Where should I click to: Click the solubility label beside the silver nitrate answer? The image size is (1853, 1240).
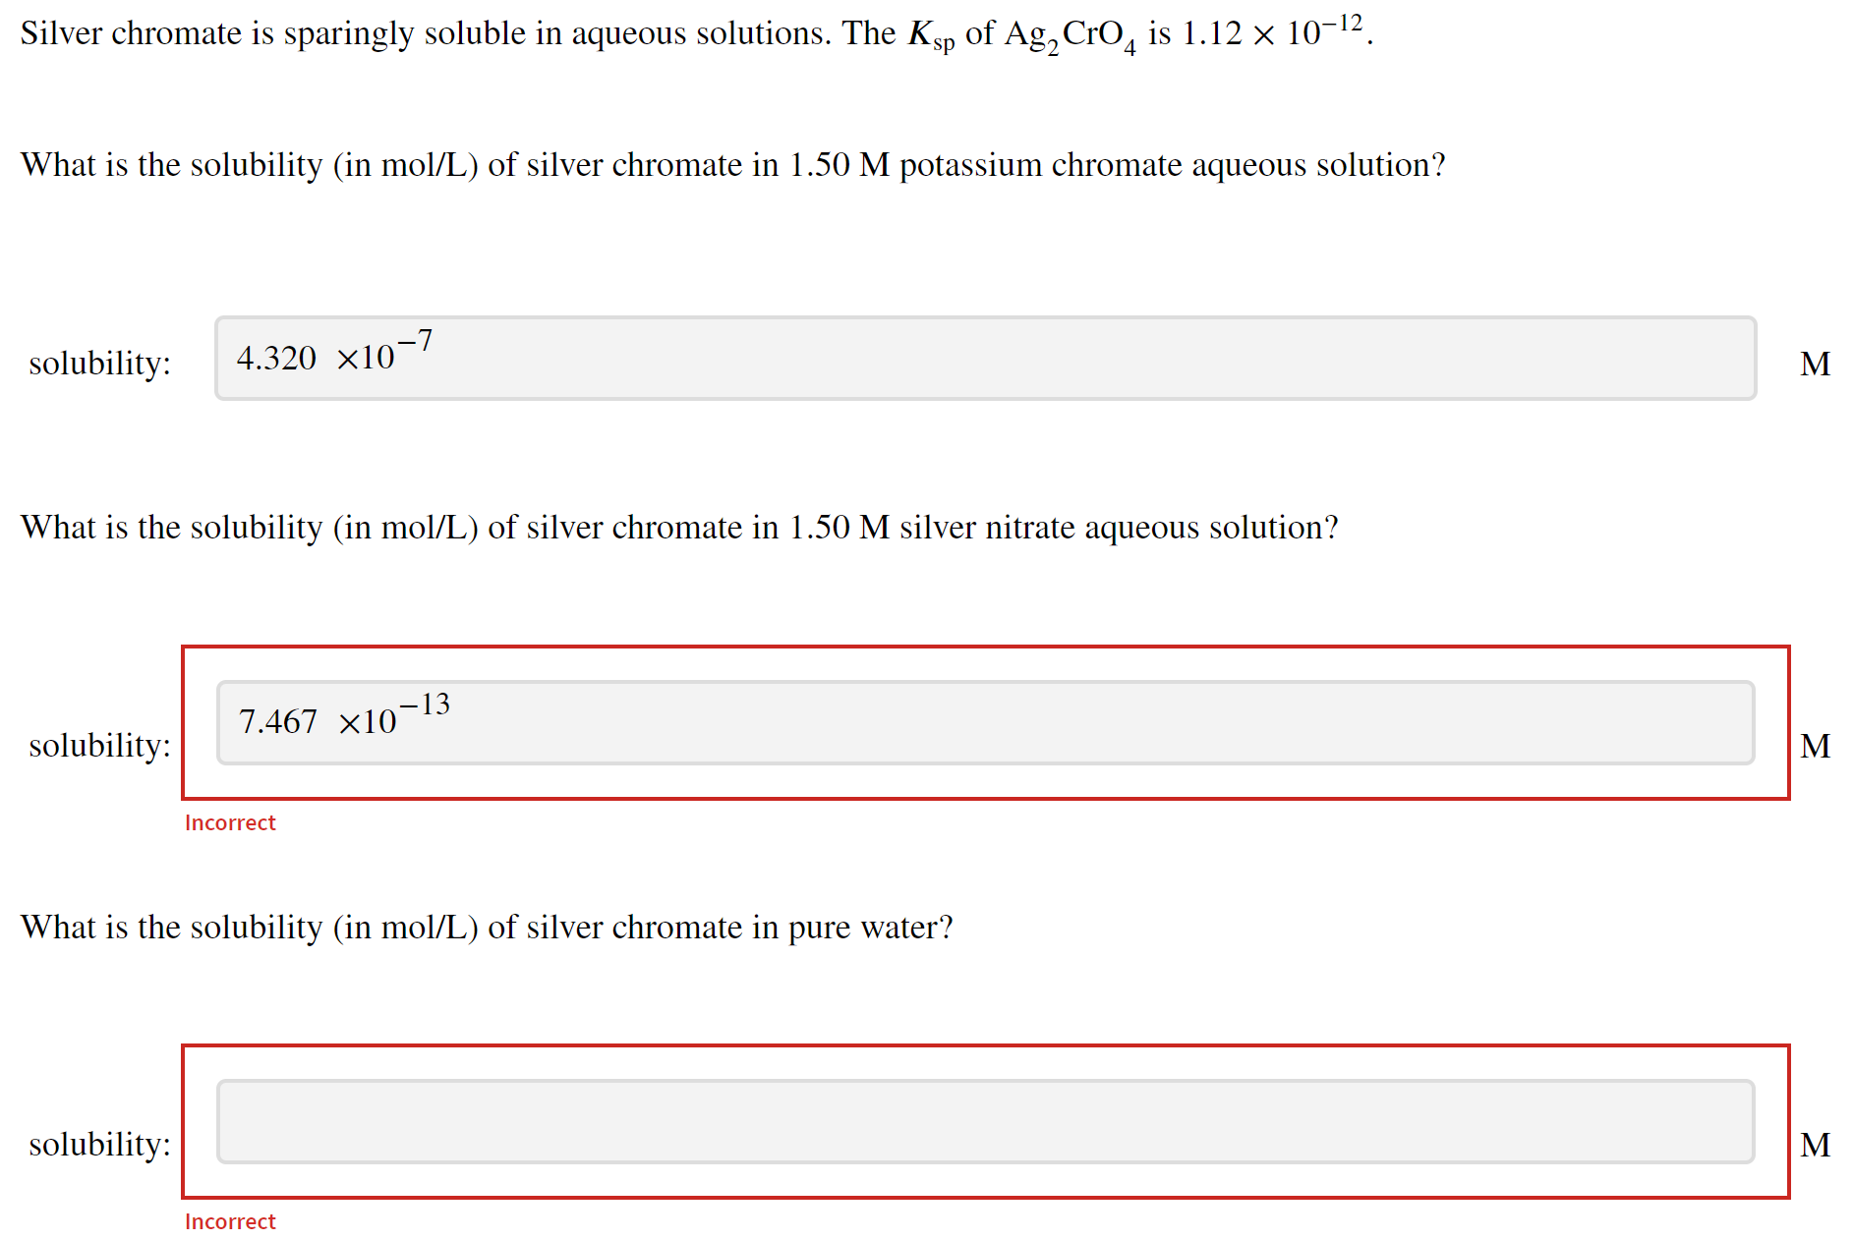point(99,746)
